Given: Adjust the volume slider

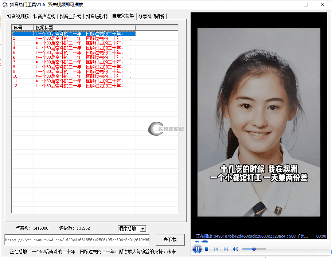Looking at the screenshot, I should point(254,249).
